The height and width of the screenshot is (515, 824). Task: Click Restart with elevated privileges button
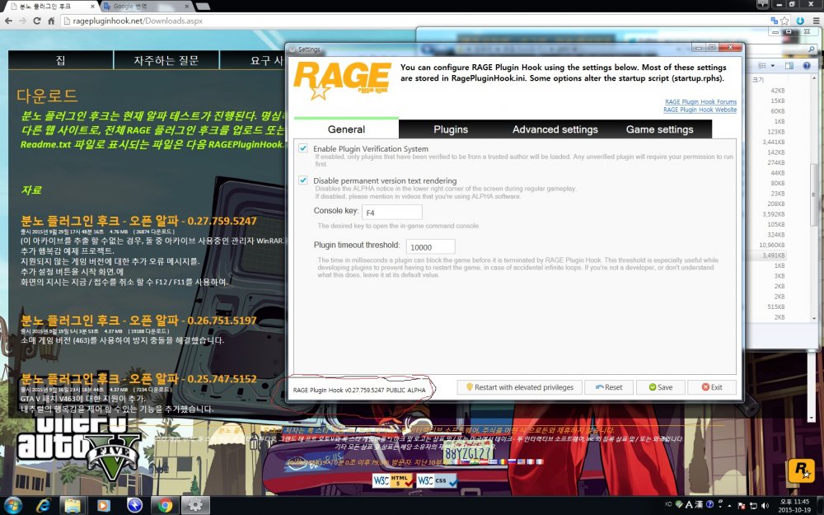pos(519,387)
